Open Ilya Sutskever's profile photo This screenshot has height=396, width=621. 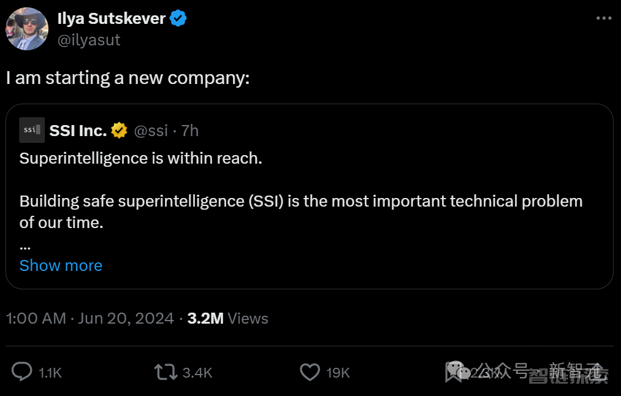[x=27, y=29]
